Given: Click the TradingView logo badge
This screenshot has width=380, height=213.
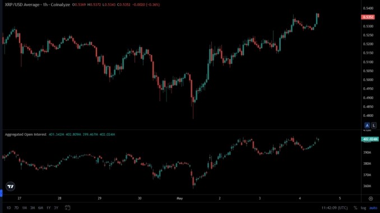Looking at the screenshot, I should click(11, 186).
